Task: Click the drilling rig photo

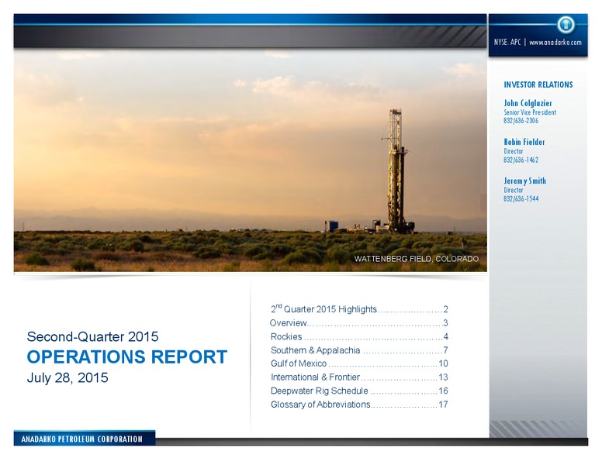Action: pos(251,160)
